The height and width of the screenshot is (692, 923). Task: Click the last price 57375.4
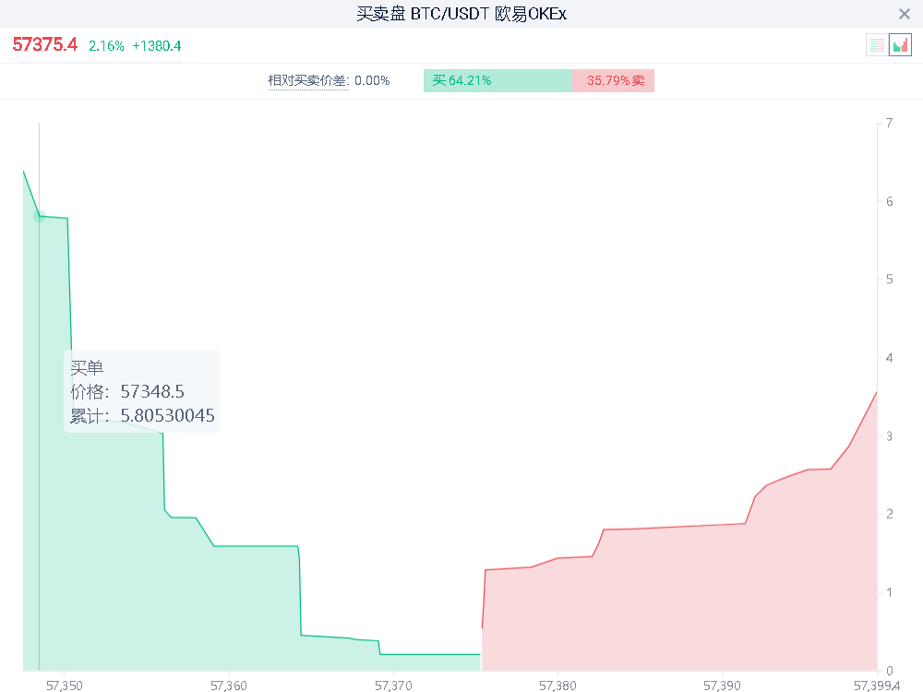click(x=44, y=44)
